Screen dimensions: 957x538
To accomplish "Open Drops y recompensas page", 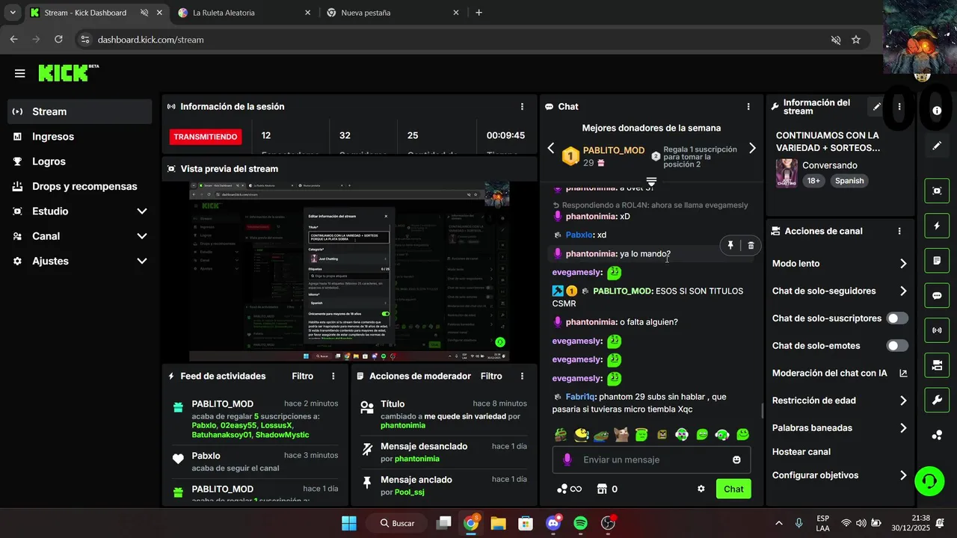I will pos(79,186).
